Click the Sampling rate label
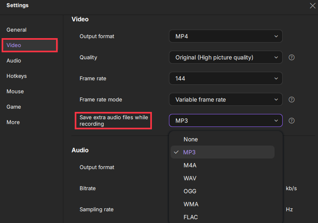 click(97, 210)
